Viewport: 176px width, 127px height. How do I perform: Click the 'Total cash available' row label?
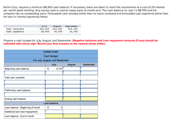pos(14,78)
